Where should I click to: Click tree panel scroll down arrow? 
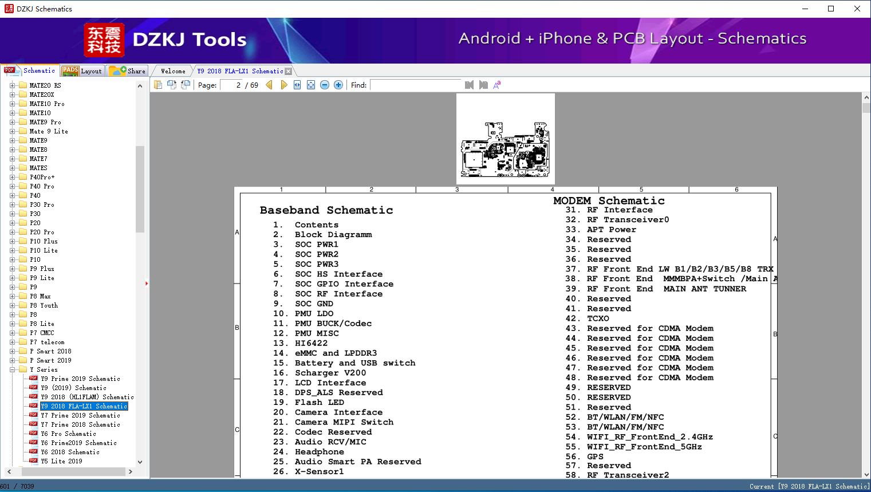pyautogui.click(x=140, y=462)
